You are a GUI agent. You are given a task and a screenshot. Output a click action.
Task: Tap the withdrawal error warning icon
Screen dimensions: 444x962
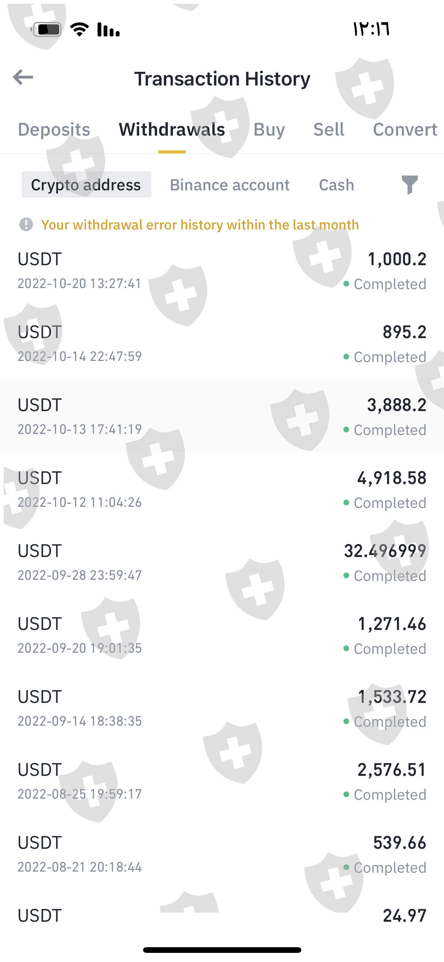26,225
